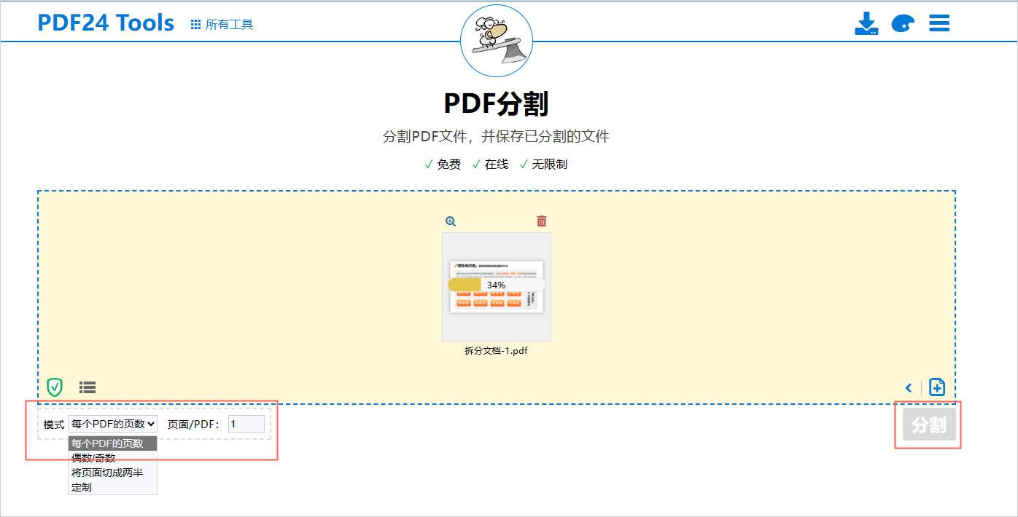Click the 页面/PDF number field
This screenshot has width=1018, height=517.
pyautogui.click(x=246, y=424)
